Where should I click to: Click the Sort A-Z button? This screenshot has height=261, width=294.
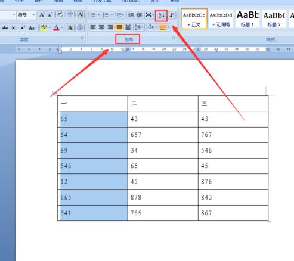click(x=161, y=15)
